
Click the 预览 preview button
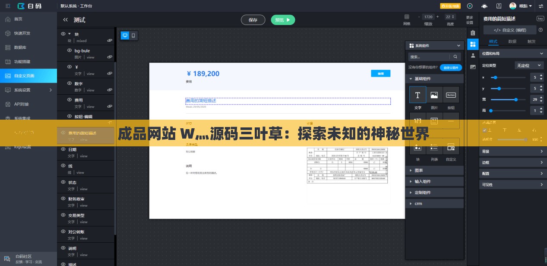click(283, 20)
